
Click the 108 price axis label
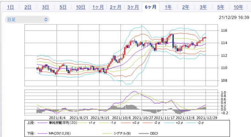pyautogui.click(x=224, y=80)
